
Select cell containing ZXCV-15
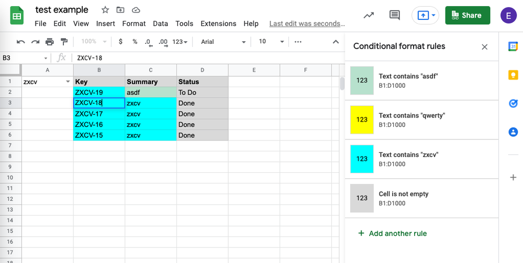[99, 135]
